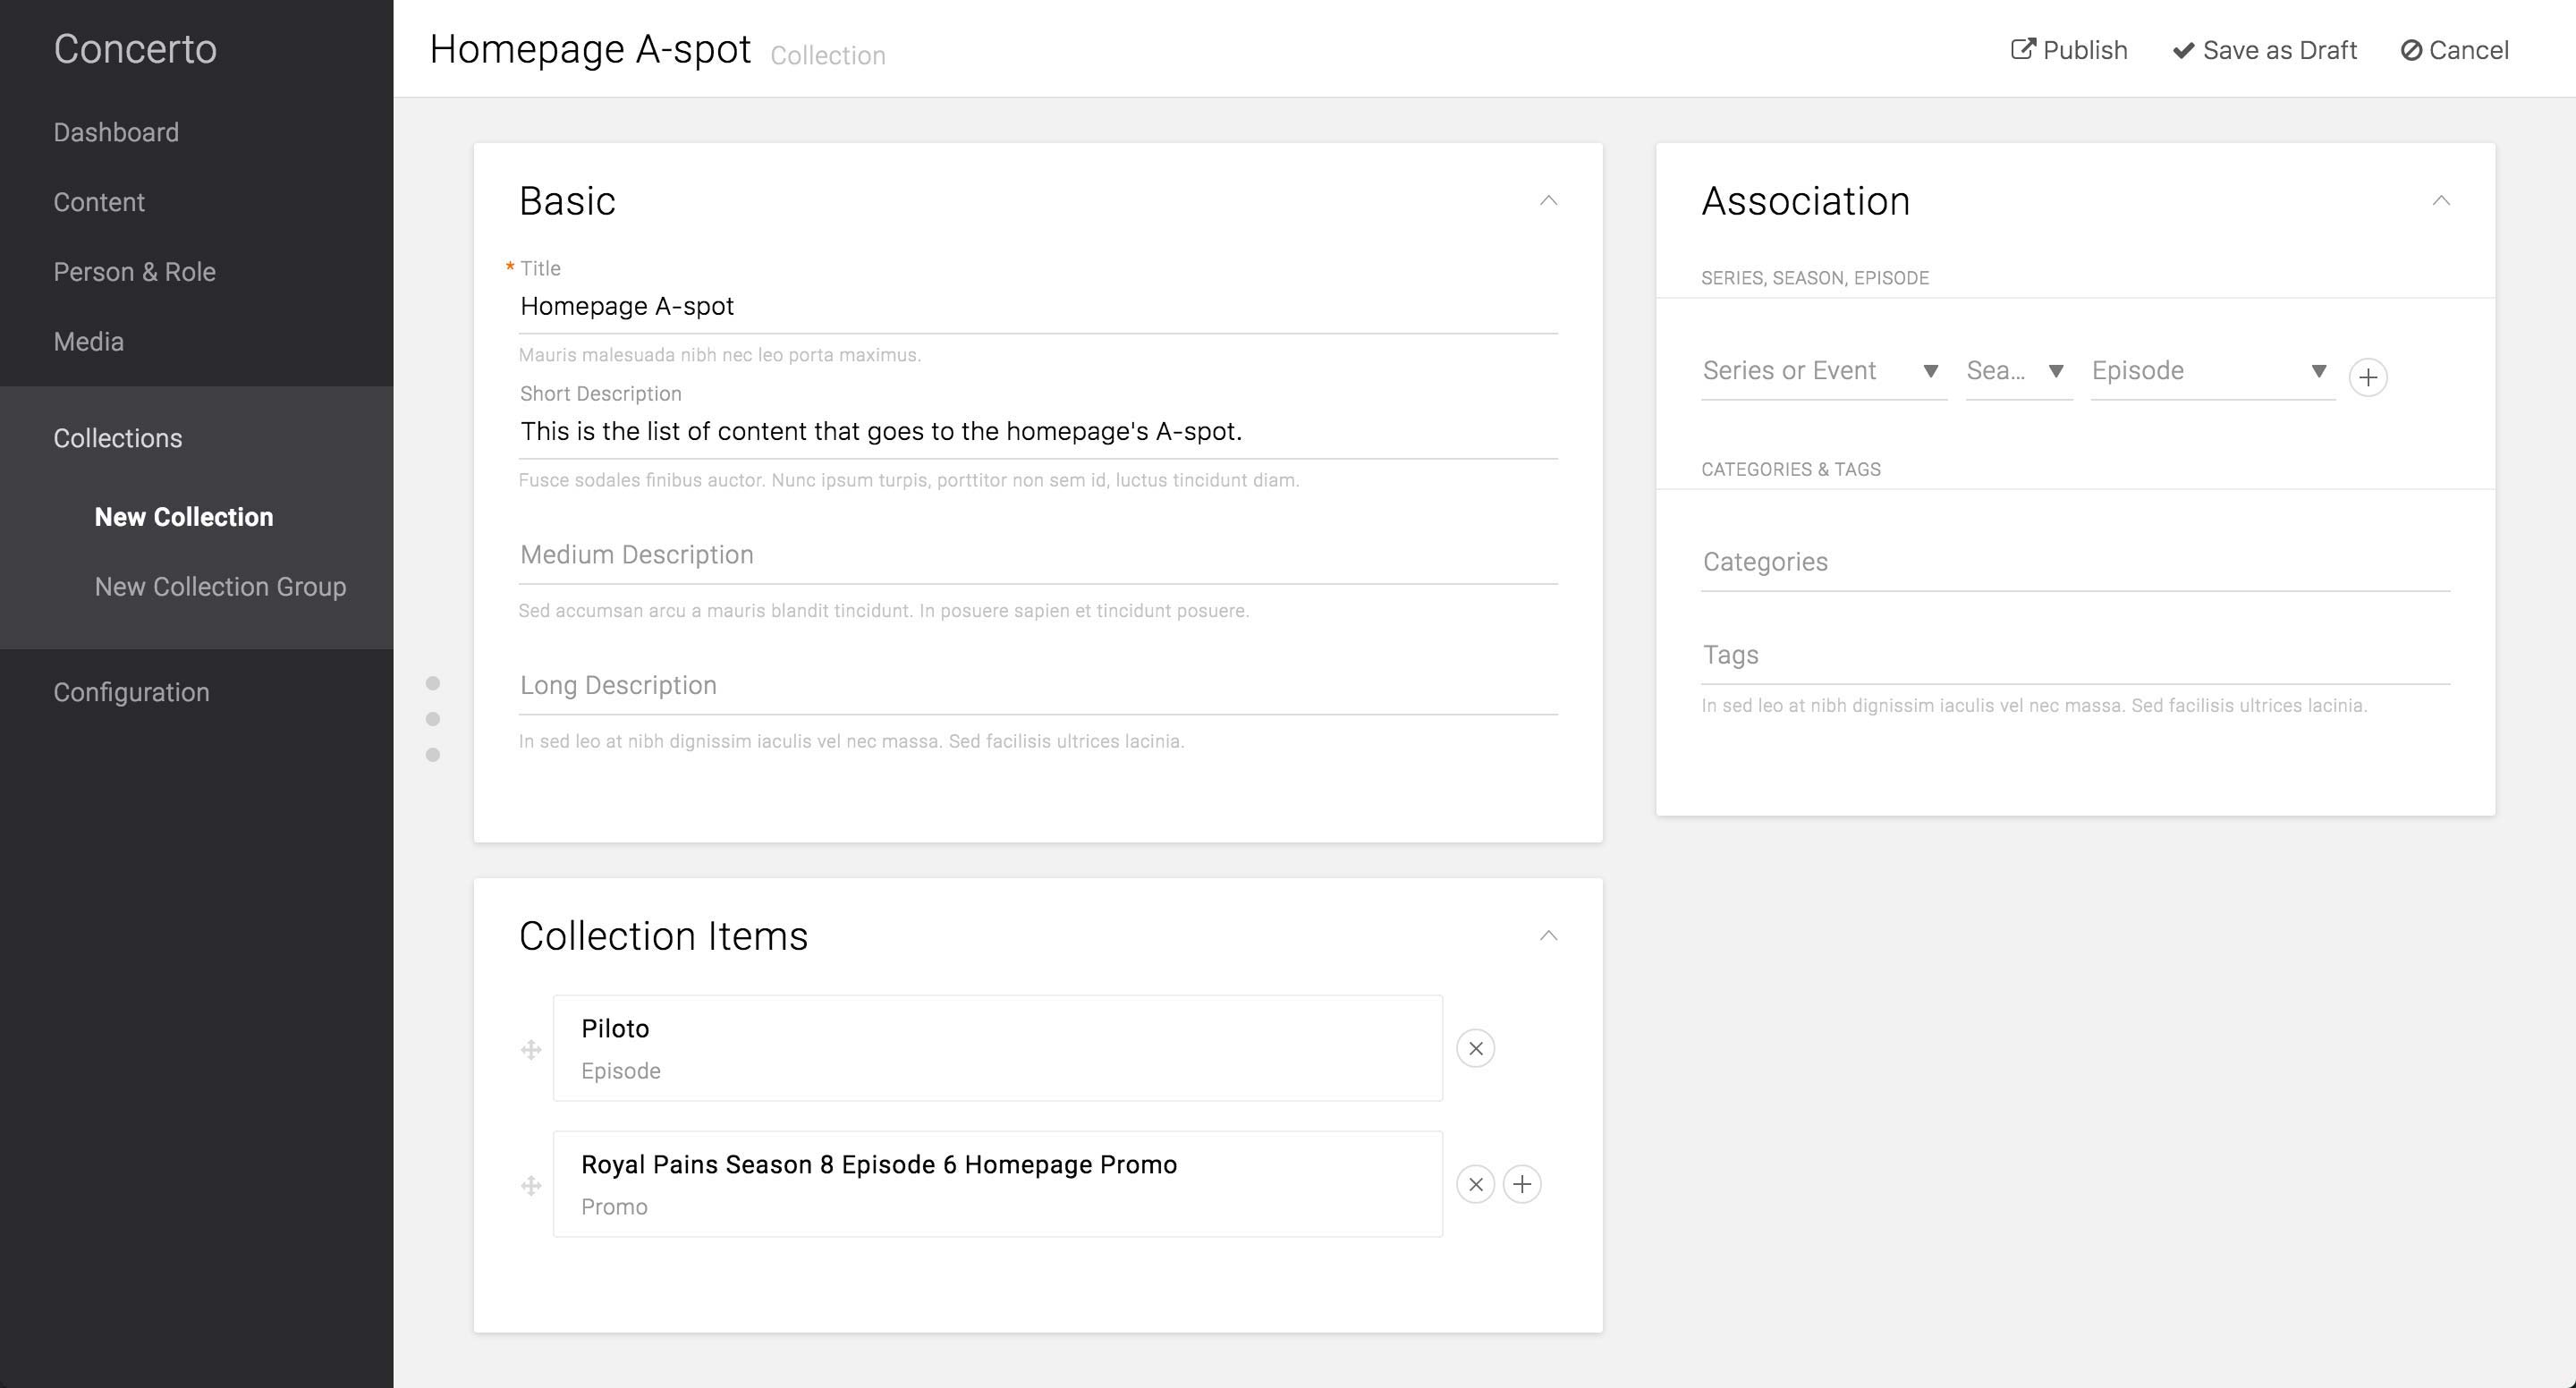Remove the Royal Pains promo item
Image resolution: width=2576 pixels, height=1388 pixels.
tap(1475, 1184)
